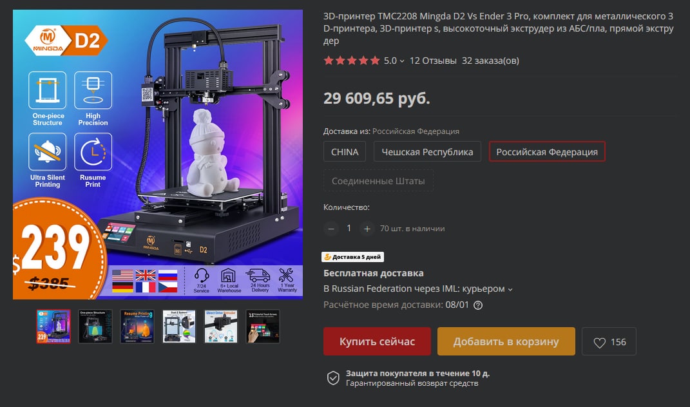View the colorful touch screen thumbnail
Screen dimensions: 690x407
[263, 327]
